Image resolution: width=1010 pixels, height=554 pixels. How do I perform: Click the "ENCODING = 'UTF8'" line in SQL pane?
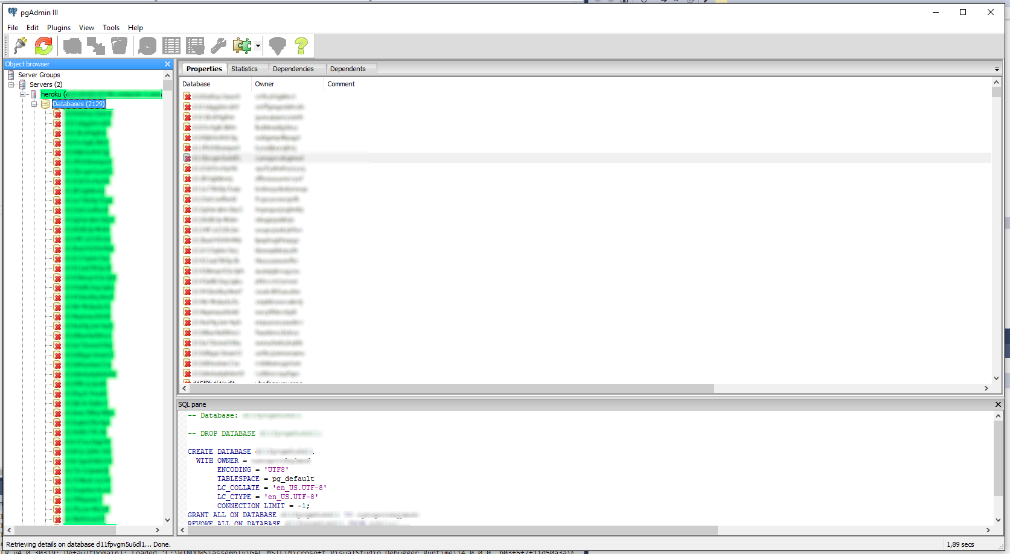(253, 470)
